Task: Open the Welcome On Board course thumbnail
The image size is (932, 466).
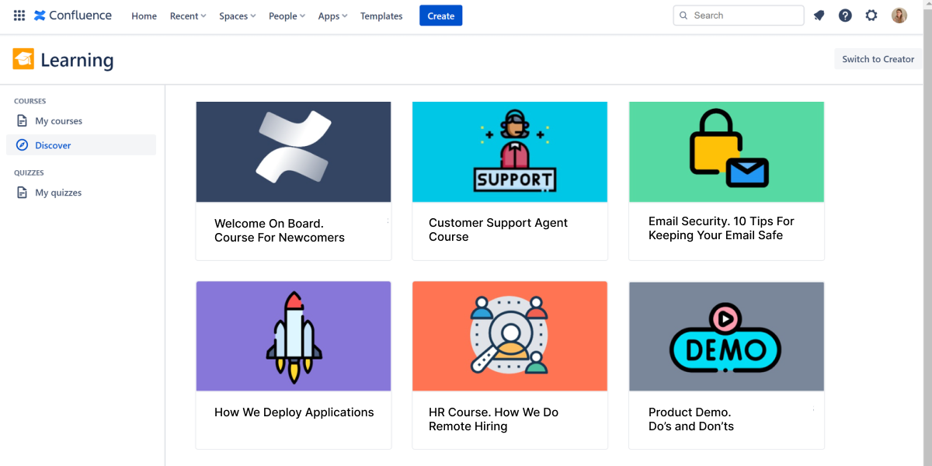Action: click(x=294, y=151)
